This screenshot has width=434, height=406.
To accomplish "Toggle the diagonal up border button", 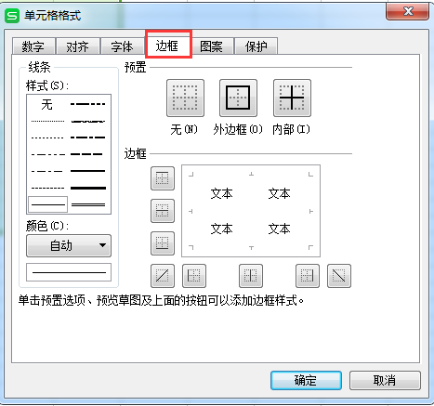I will [x=163, y=276].
